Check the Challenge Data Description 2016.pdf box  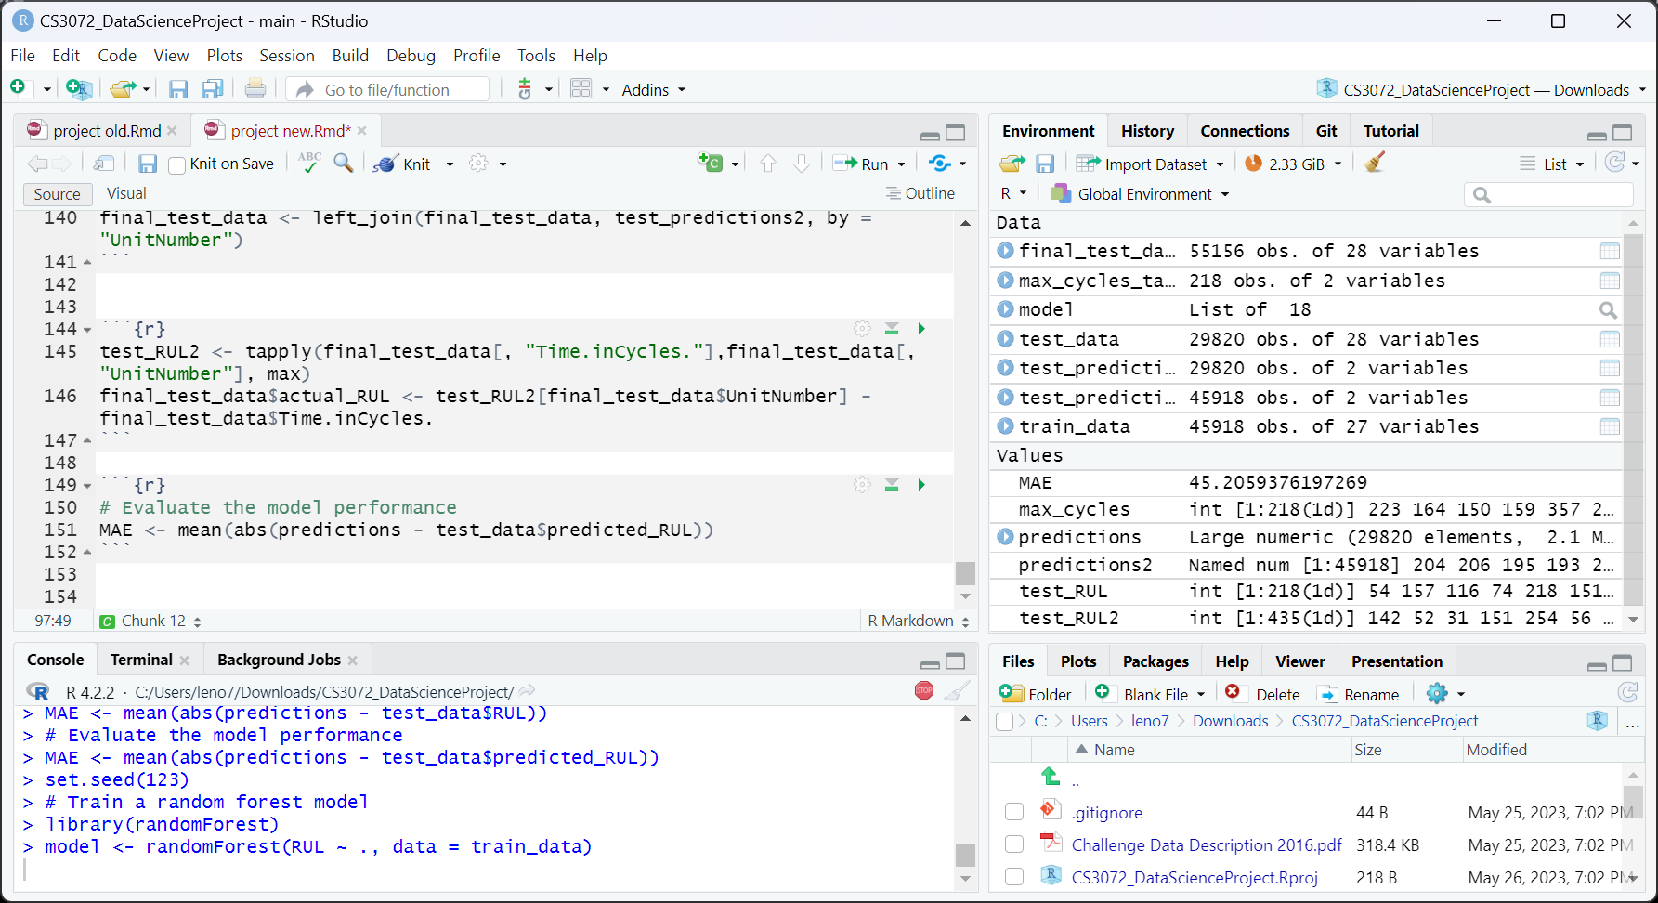click(1014, 844)
